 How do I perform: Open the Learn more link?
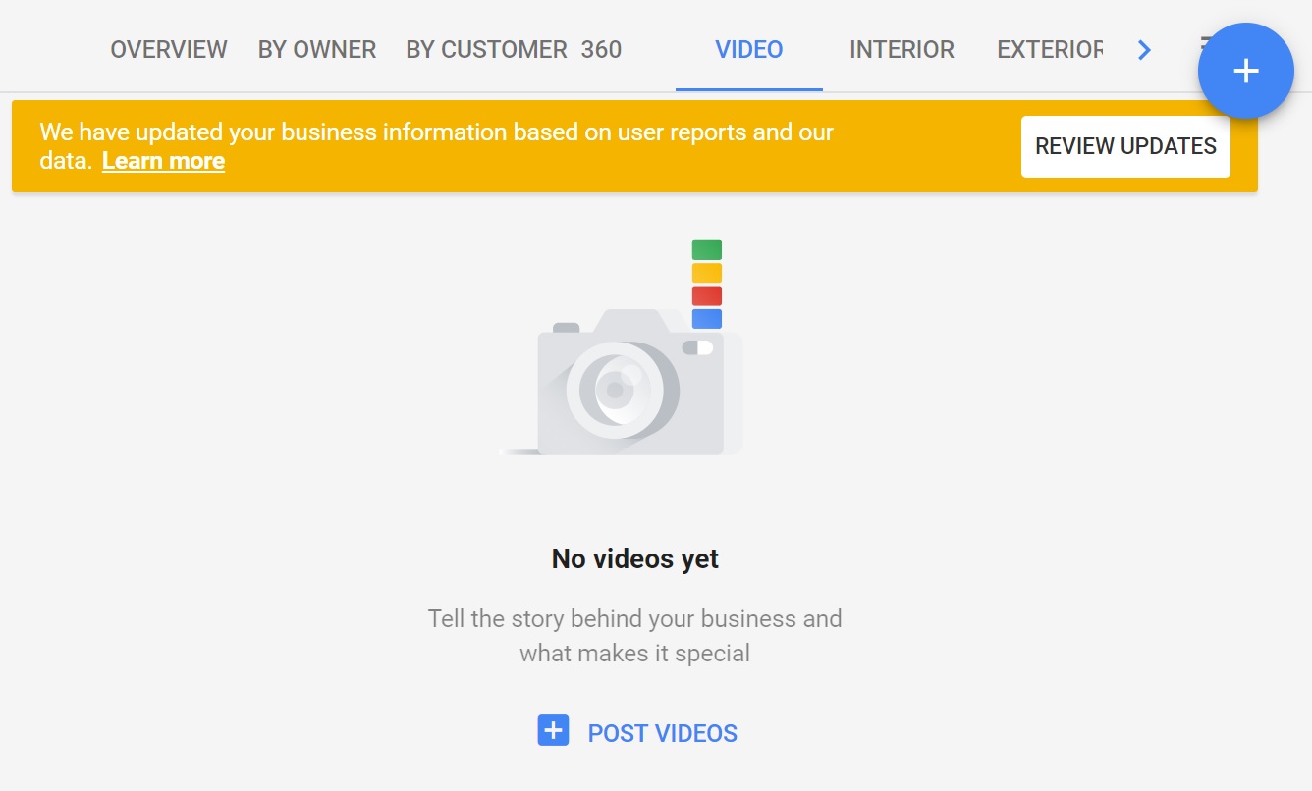[163, 161]
